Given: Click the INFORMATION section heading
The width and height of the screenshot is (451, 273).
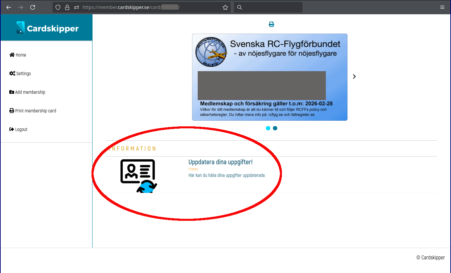Looking at the screenshot, I should (x=132, y=149).
